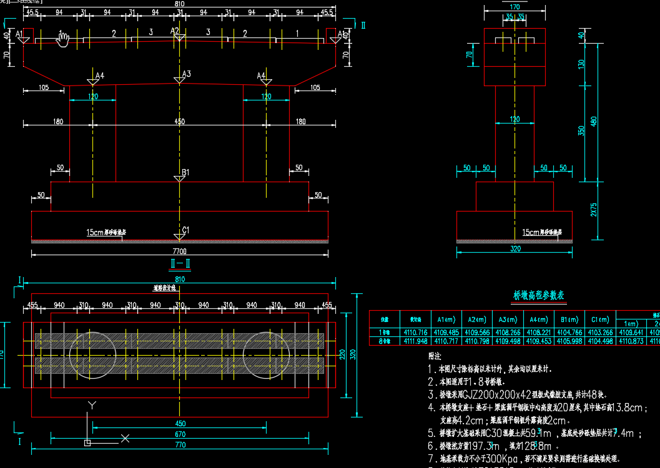
Task: Select the 7700 dimension text
Action: (x=180, y=251)
